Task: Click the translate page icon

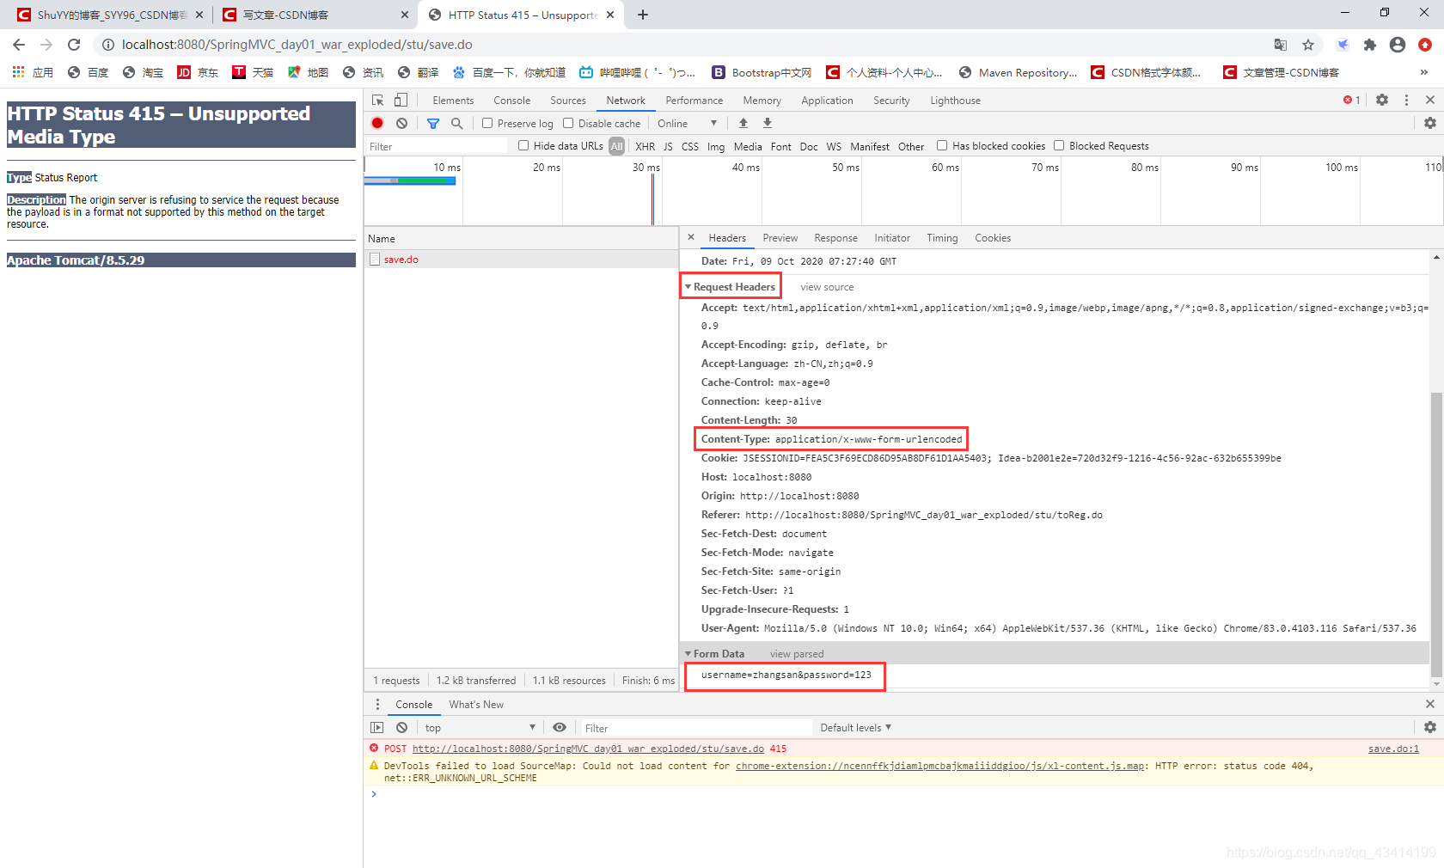Action: 1281,45
